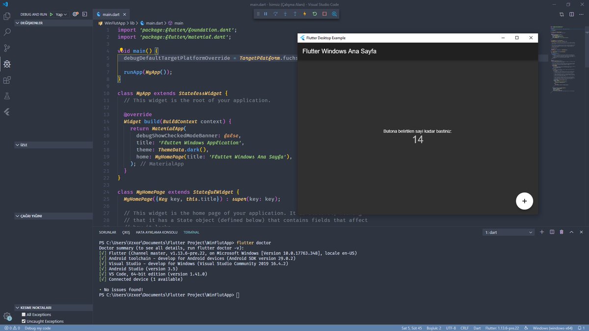The height and width of the screenshot is (331, 589).
Task: Select the TERMINAL panel tab
Action: coord(191,232)
